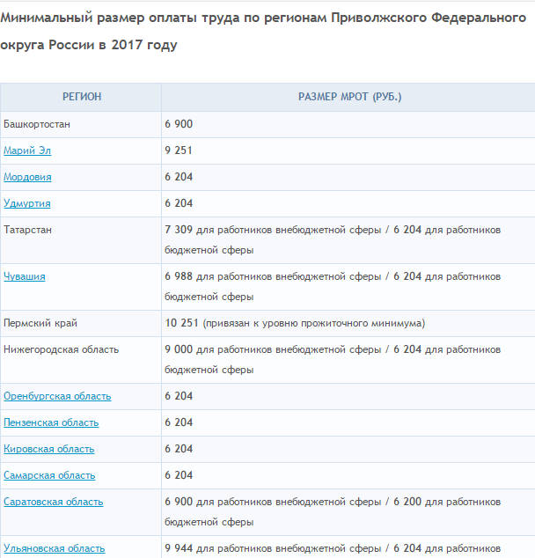Visit the Самарская область link
Viewport: 535px width, 558px height.
click(49, 475)
